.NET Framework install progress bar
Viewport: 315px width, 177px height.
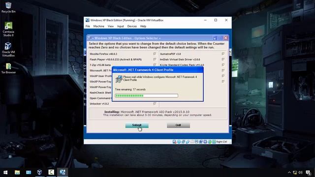tap(147, 96)
